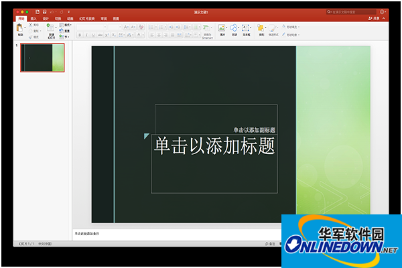
Task: Clear formatting with eraser icon
Action: 141,27
